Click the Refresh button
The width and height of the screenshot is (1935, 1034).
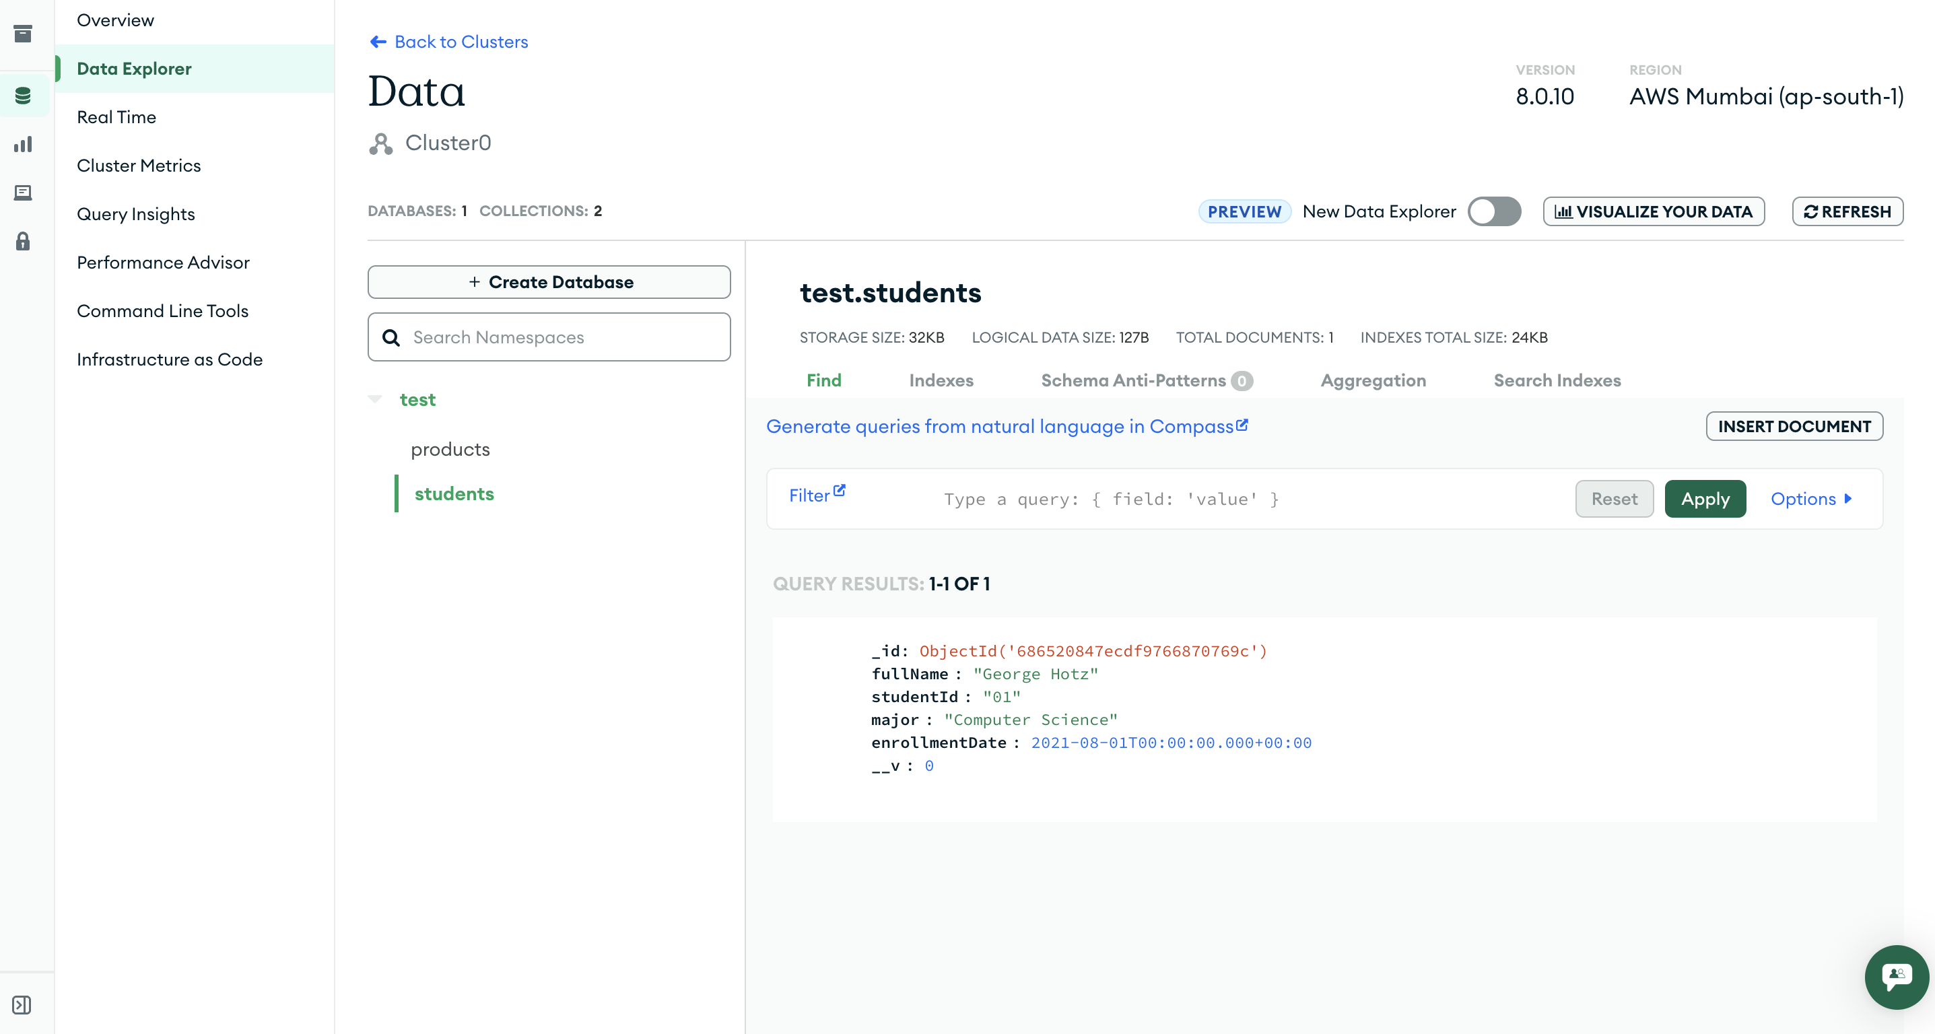tap(1847, 212)
